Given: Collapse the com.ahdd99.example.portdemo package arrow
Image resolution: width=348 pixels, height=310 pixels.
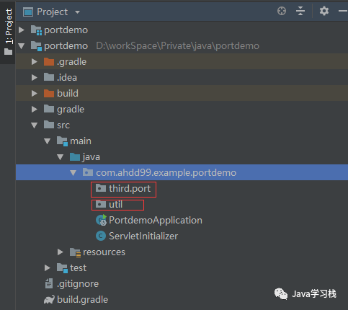Looking at the screenshot, I should [73, 173].
